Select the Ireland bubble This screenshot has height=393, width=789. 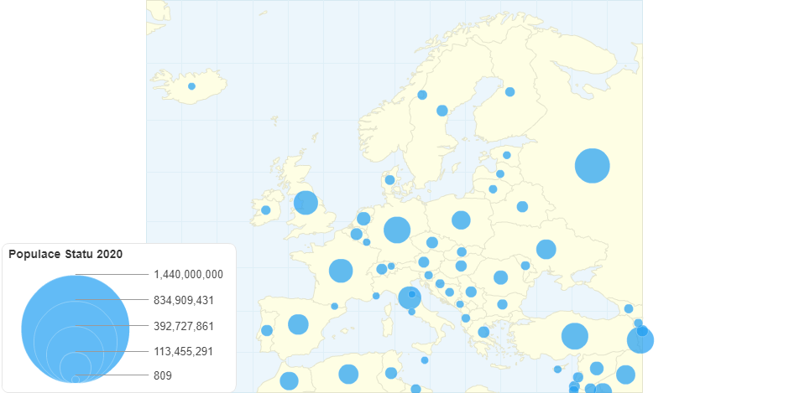pyautogui.click(x=266, y=210)
